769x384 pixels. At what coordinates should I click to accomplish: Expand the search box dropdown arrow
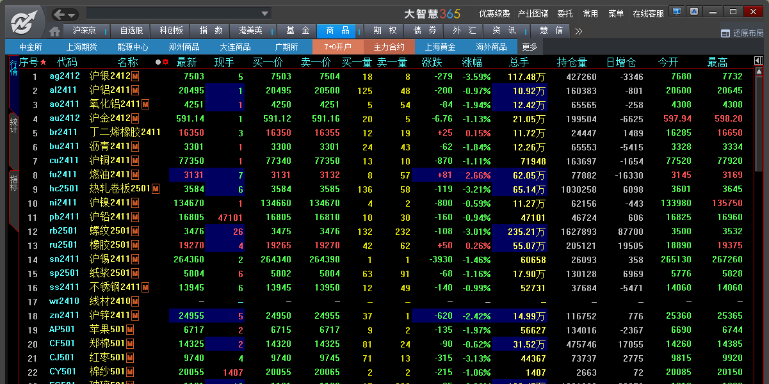pyautogui.click(x=265, y=14)
